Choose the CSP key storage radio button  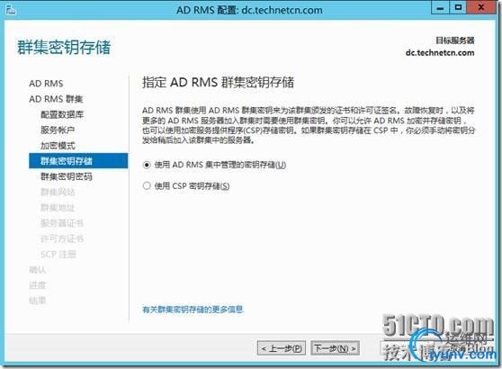(x=147, y=185)
